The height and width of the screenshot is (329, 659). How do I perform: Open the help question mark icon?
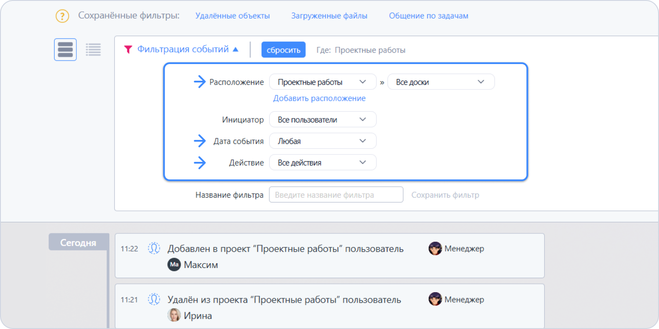[62, 16]
